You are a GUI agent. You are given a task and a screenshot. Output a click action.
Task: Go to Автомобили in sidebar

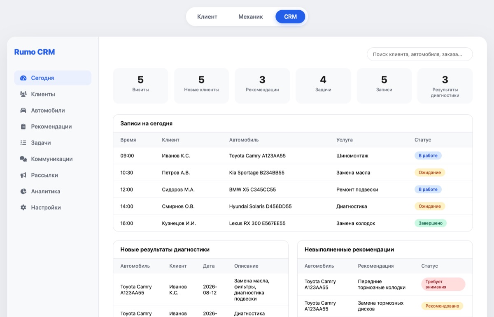point(53,111)
